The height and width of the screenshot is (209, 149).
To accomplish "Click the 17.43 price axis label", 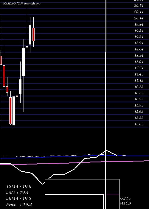I will tap(139, 74).
